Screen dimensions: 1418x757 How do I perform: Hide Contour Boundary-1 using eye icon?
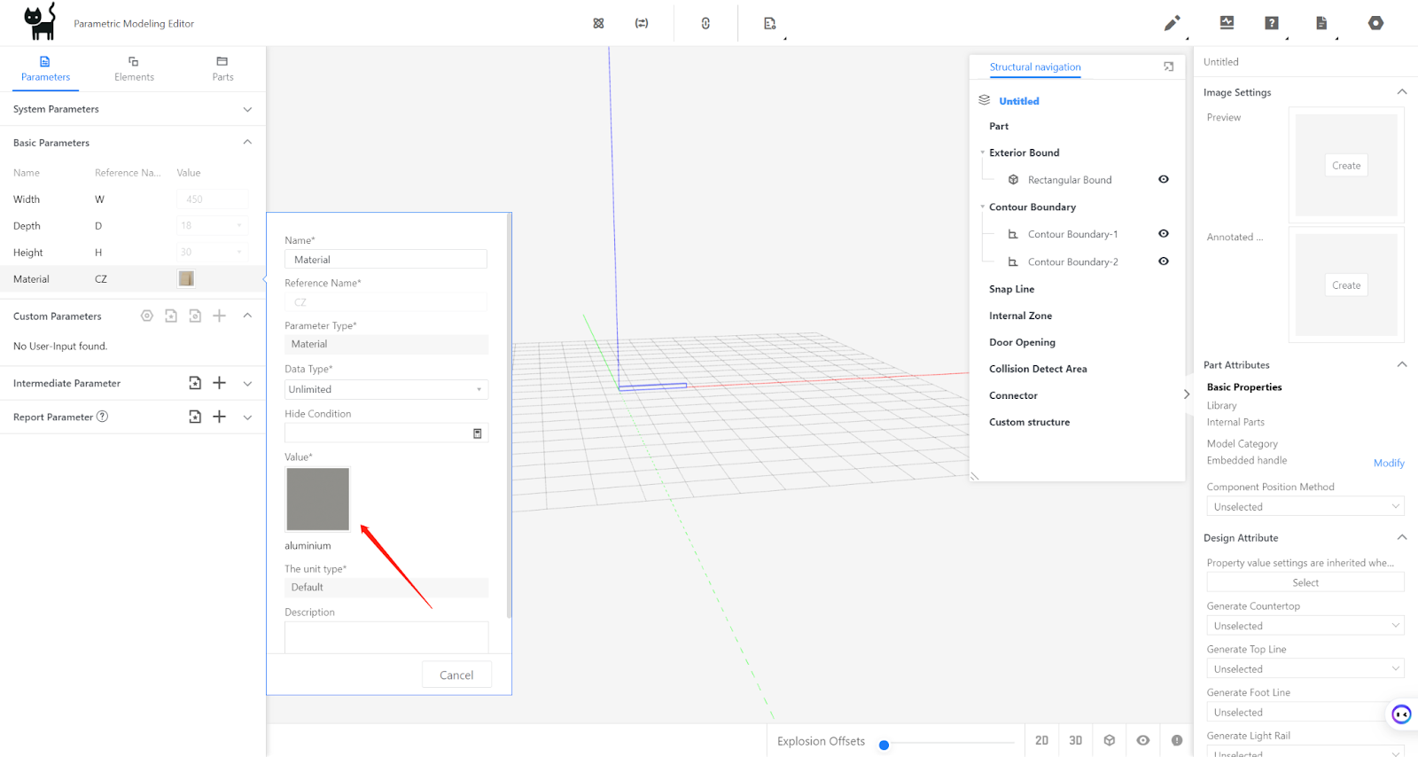pos(1163,234)
